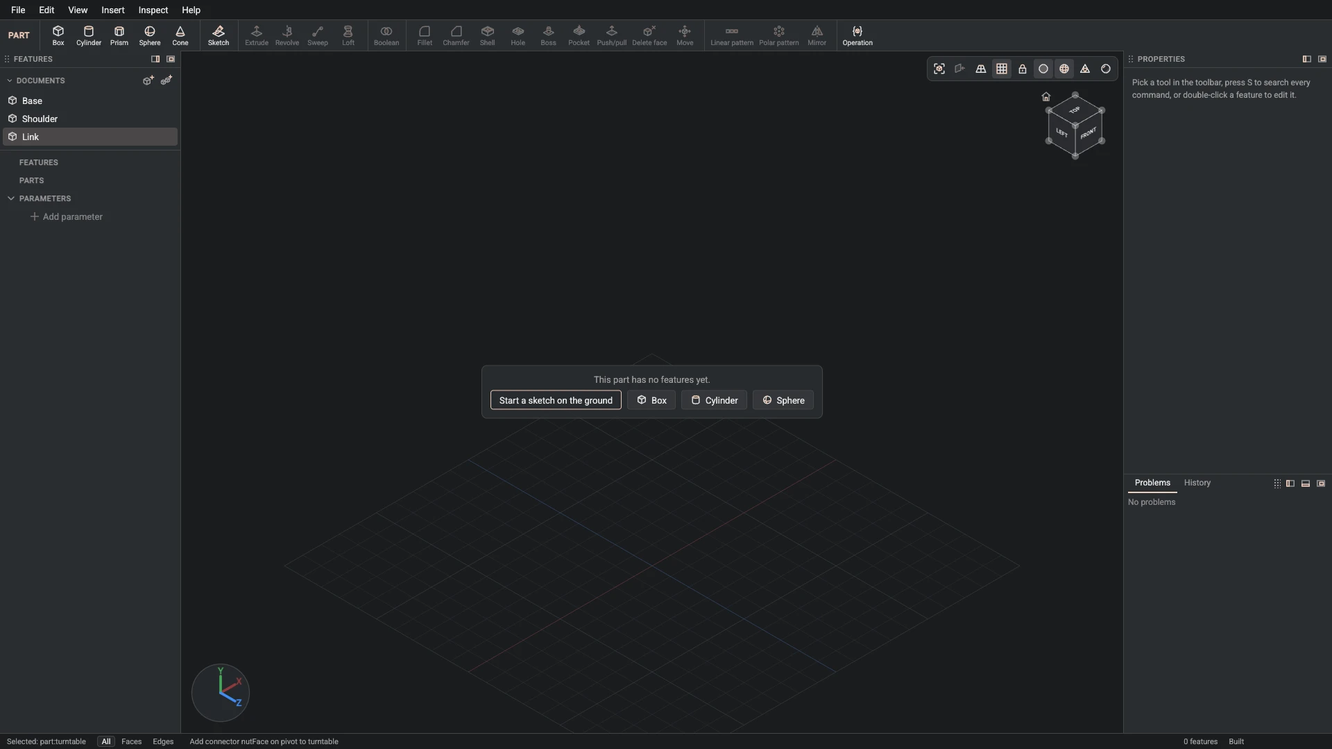Click Add parameter
The height and width of the screenshot is (749, 1332).
[x=67, y=216]
